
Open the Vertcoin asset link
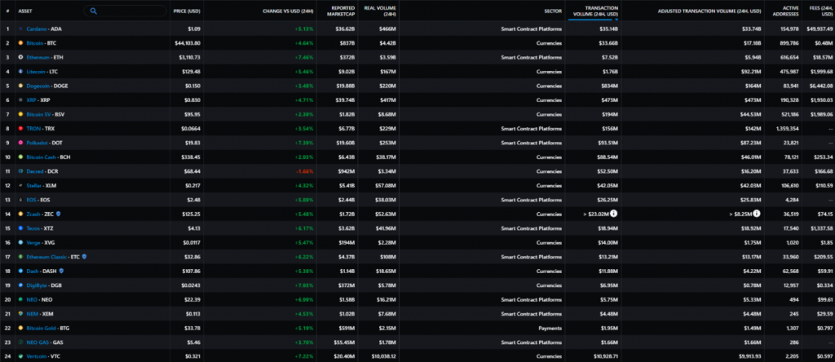click(36, 356)
